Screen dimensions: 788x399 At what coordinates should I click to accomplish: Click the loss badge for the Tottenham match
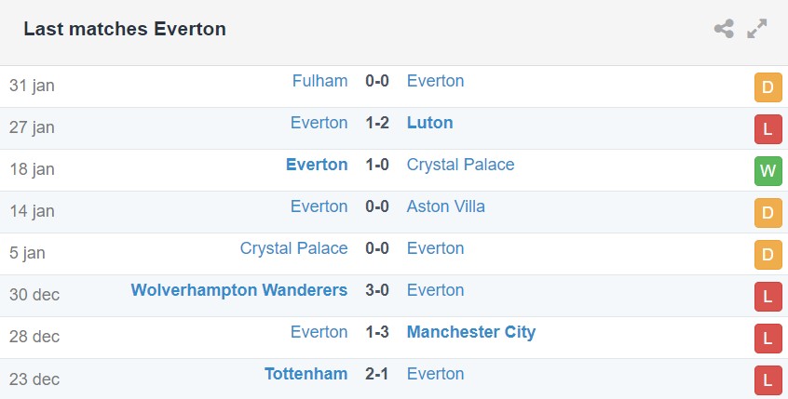(768, 379)
